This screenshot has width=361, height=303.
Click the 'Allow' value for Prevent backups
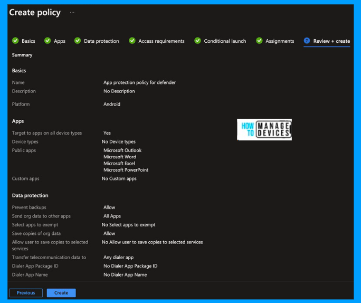[x=109, y=207]
